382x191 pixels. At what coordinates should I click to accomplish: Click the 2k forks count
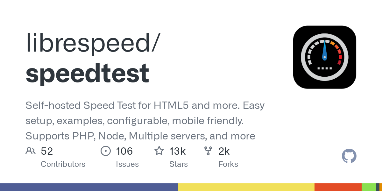click(224, 151)
